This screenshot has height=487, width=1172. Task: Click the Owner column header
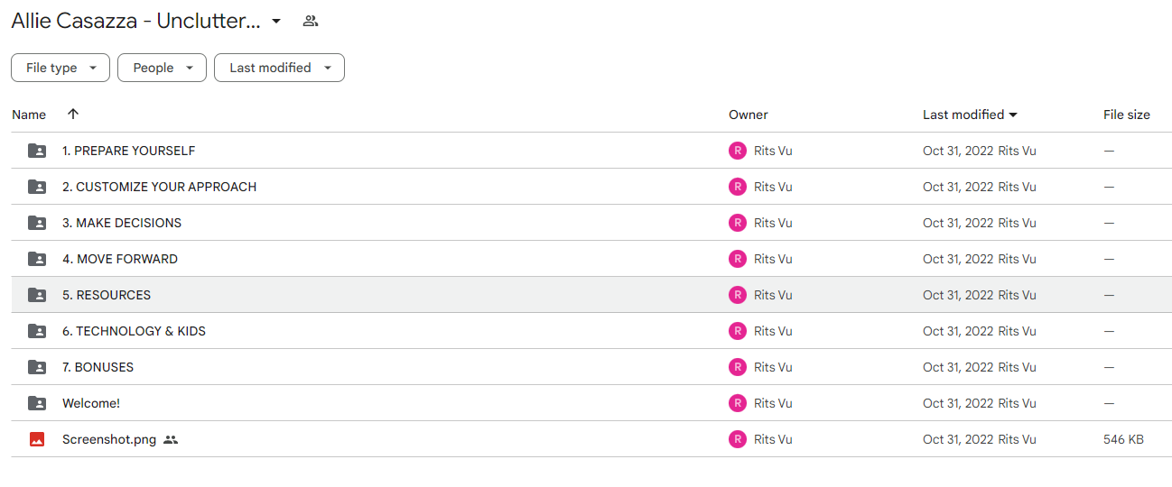point(749,115)
